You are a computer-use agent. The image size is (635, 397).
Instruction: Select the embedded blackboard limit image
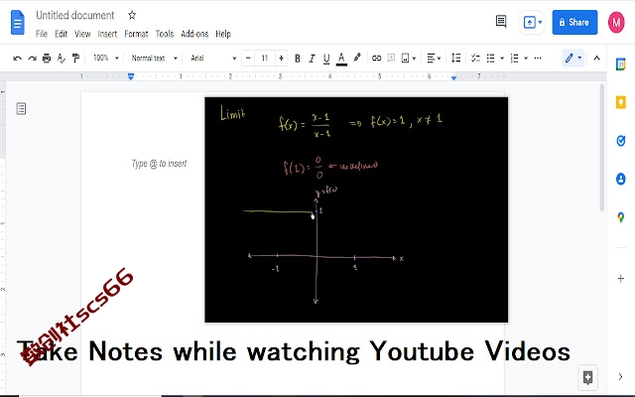(356, 209)
